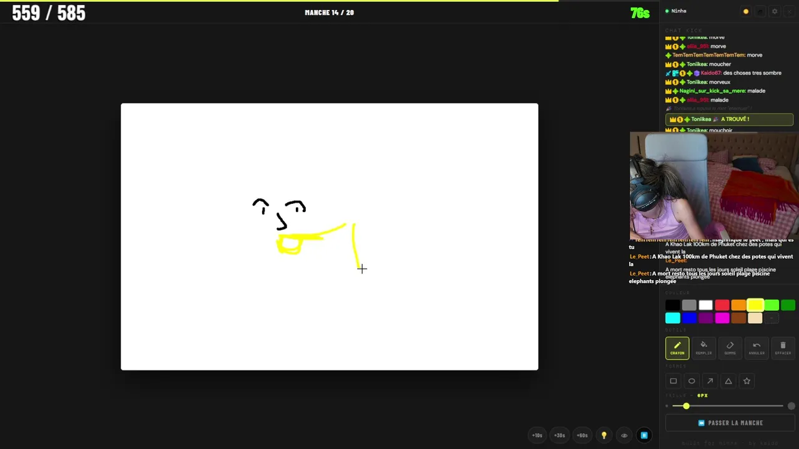Click the Annuler undo button
The width and height of the screenshot is (799, 449).
point(757,348)
